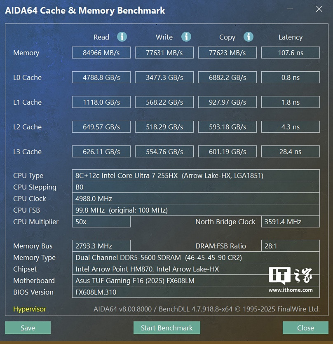Select L3 Cache Read 626.11 GB/s
The height and width of the screenshot is (344, 333).
pos(101,151)
